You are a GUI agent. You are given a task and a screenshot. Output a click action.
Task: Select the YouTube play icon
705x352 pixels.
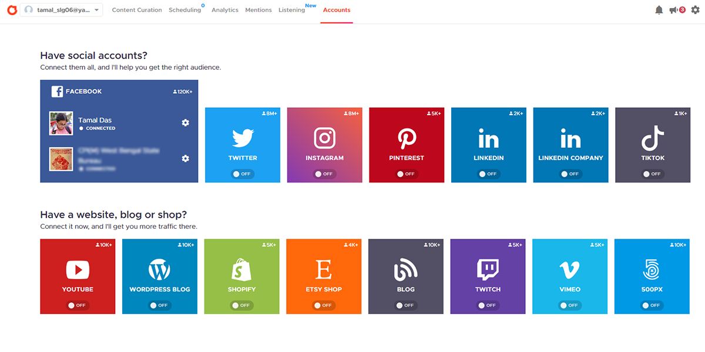click(77, 270)
